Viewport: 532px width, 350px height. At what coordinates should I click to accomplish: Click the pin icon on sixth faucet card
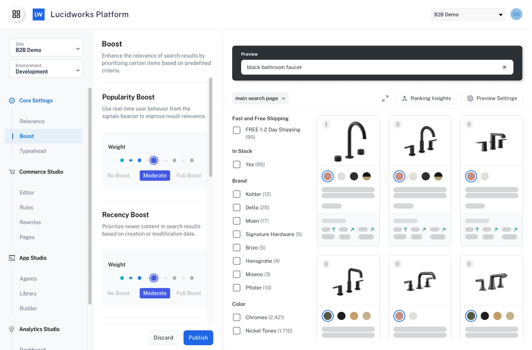[x=469, y=264]
